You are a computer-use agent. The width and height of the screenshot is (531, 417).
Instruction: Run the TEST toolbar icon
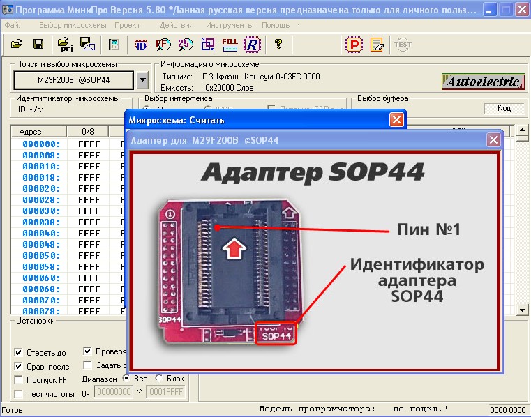(x=403, y=45)
